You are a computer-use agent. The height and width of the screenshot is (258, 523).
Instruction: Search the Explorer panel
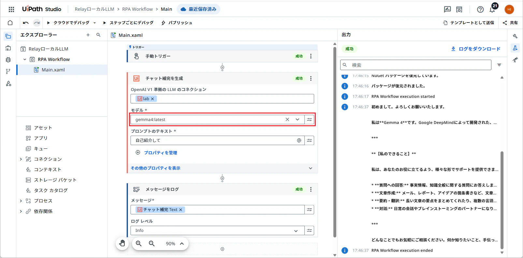[x=98, y=35]
